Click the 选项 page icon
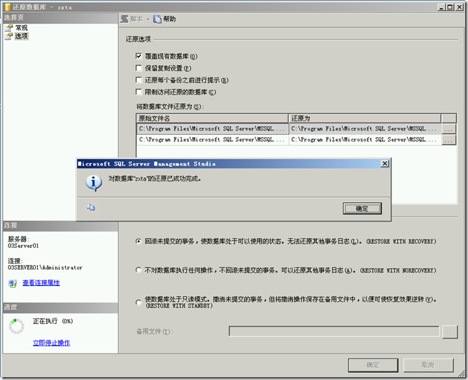Viewport: 468px width, 380px height. click(x=9, y=37)
